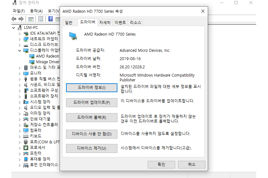The image size is (268, 178).
Task: Open the 파일(F) menu
Action: (x=19, y=11)
